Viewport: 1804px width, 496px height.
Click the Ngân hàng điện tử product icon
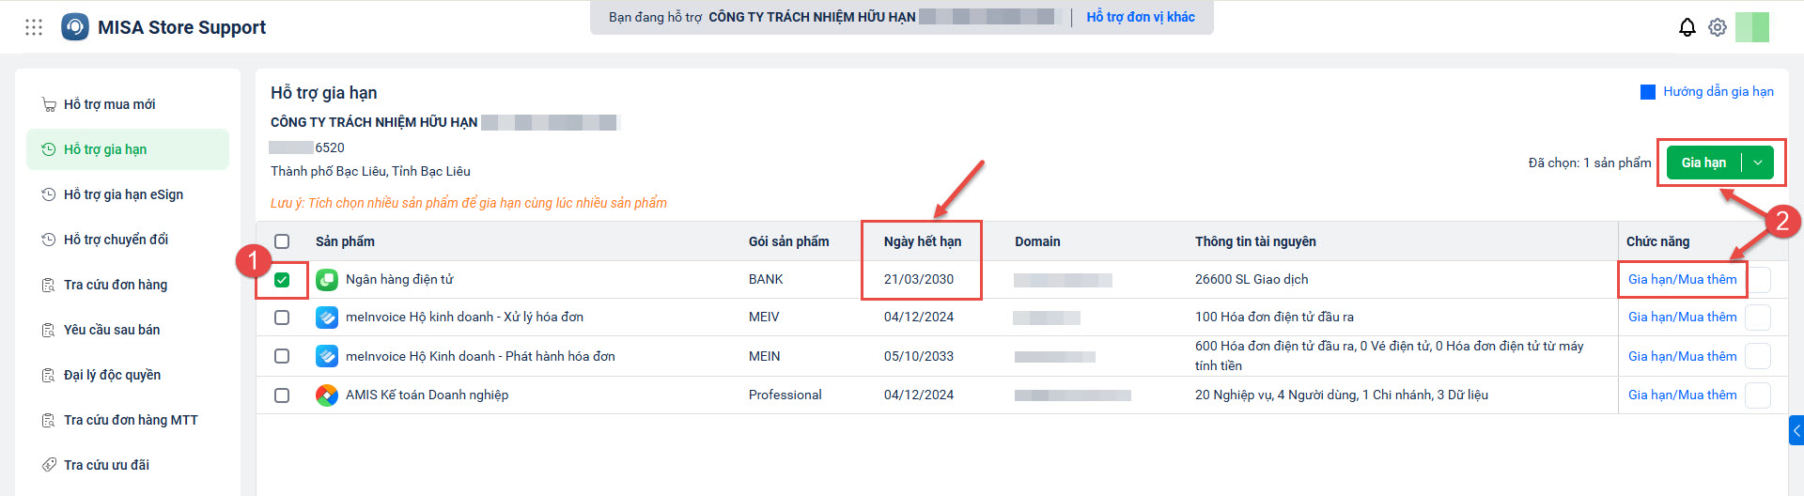(x=327, y=279)
